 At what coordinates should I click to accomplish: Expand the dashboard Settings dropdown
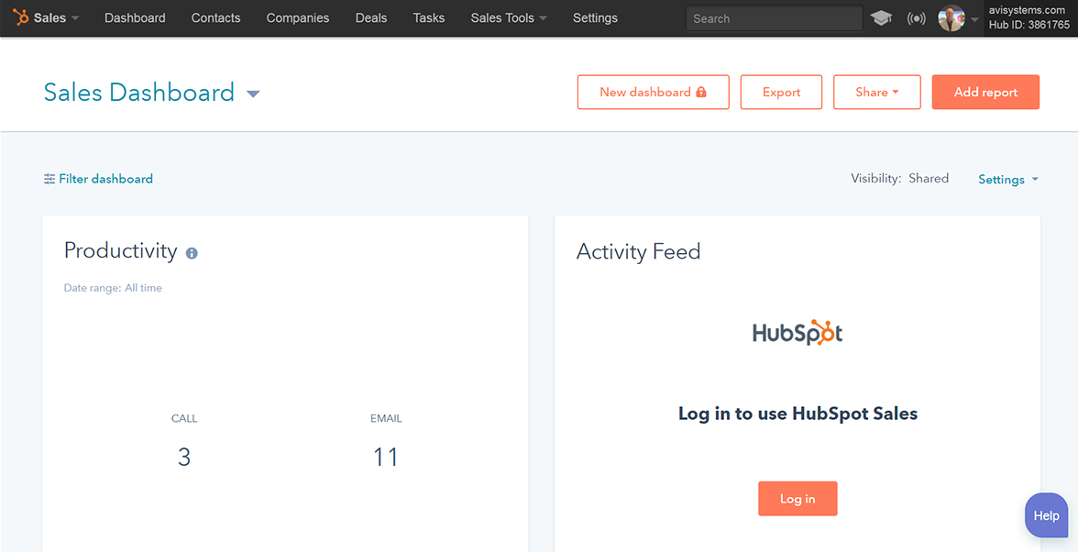tap(1007, 179)
